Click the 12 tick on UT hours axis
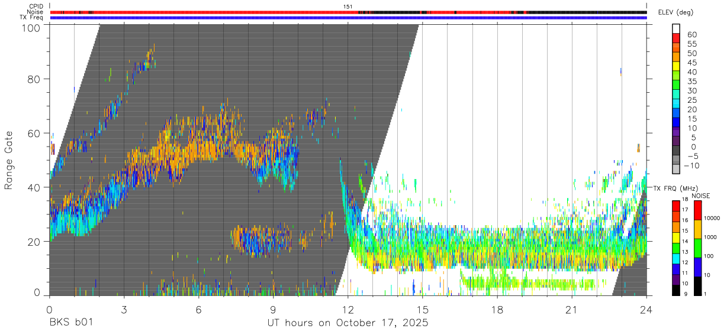Viewport: 727px width, 335px height. coord(348,309)
